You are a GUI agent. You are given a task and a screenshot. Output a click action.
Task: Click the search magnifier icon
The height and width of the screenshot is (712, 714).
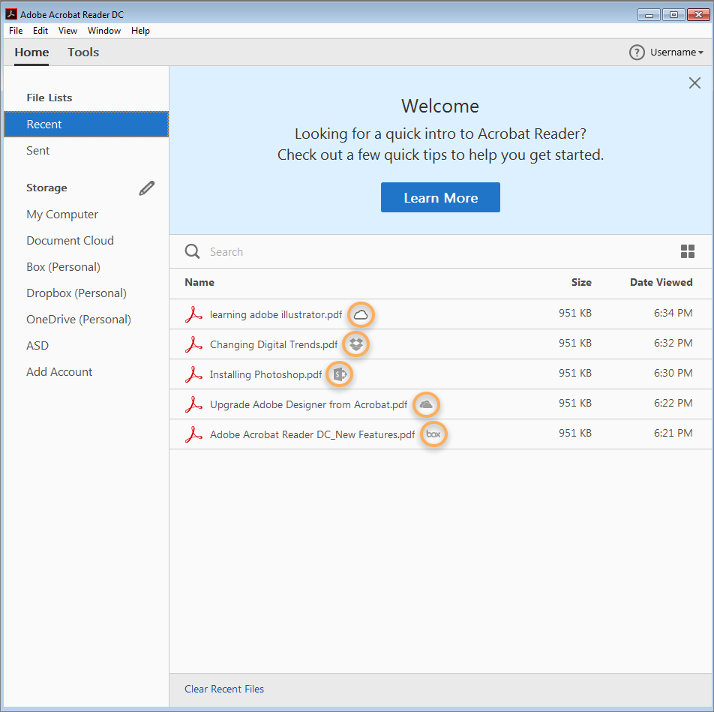click(192, 251)
